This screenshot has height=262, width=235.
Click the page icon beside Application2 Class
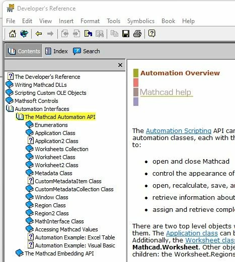point(31,141)
